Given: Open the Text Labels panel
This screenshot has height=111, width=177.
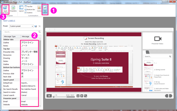Looking at the screenshot, I should pos(45,9).
